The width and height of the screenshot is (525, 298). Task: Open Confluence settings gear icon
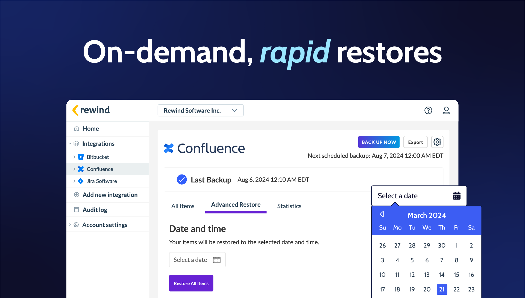click(437, 142)
